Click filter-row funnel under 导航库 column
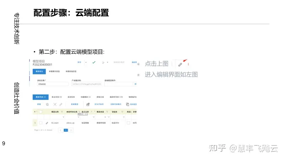The image size is (285, 160). (124, 117)
